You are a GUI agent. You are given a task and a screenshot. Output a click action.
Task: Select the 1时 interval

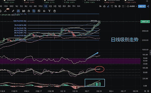click(17, 6)
